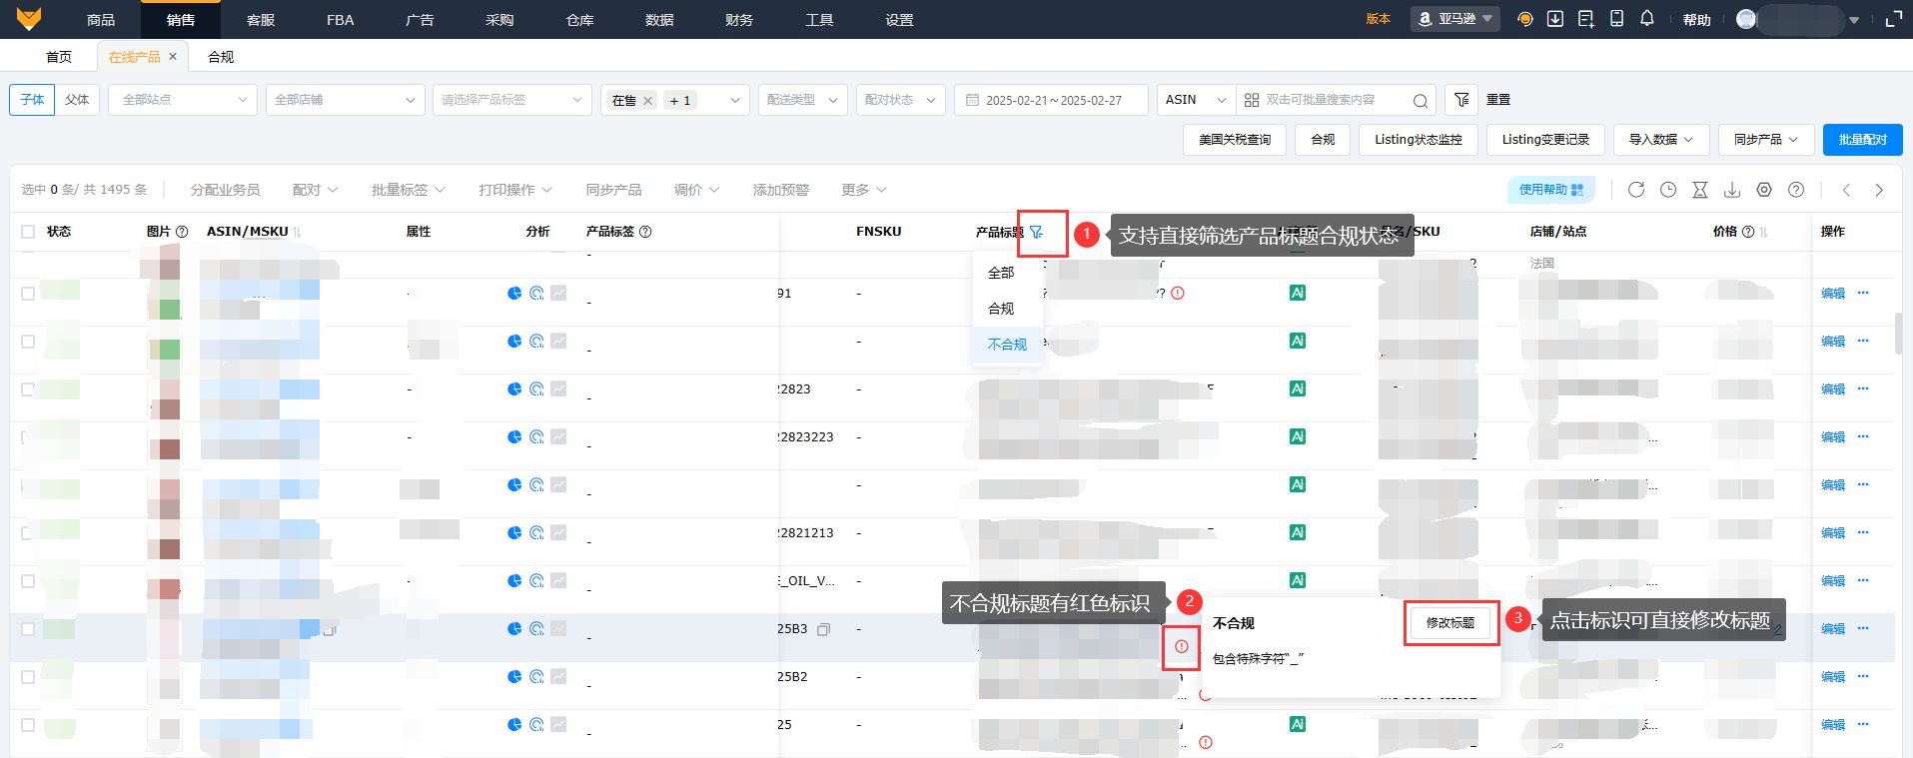Click the 双击可批量搜索内容 search field

tap(1336, 100)
